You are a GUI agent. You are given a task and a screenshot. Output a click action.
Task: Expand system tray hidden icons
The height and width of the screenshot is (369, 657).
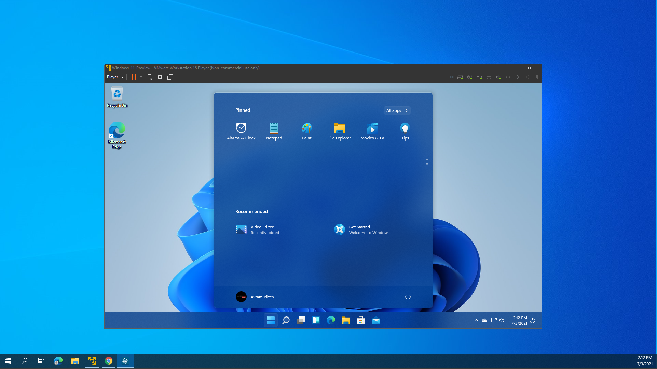click(x=476, y=320)
